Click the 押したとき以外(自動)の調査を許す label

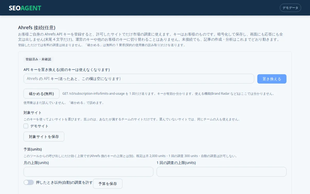(64, 182)
